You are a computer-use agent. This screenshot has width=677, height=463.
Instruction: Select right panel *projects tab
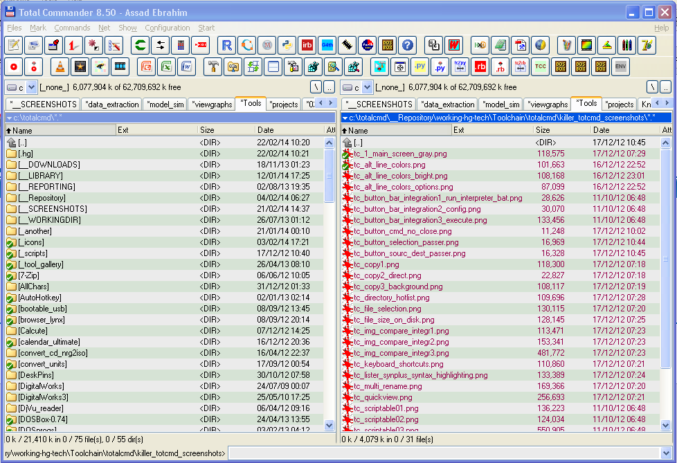point(620,105)
